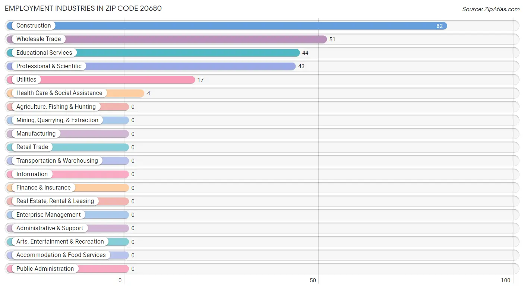The image size is (524, 289).
Task: Select Accommodation & Food Services label
Action: (x=61, y=255)
